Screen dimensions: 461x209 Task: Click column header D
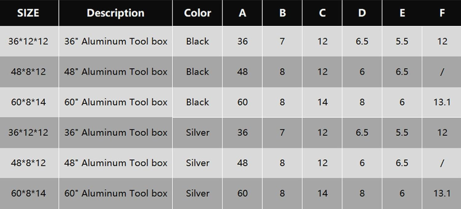tap(362, 13)
